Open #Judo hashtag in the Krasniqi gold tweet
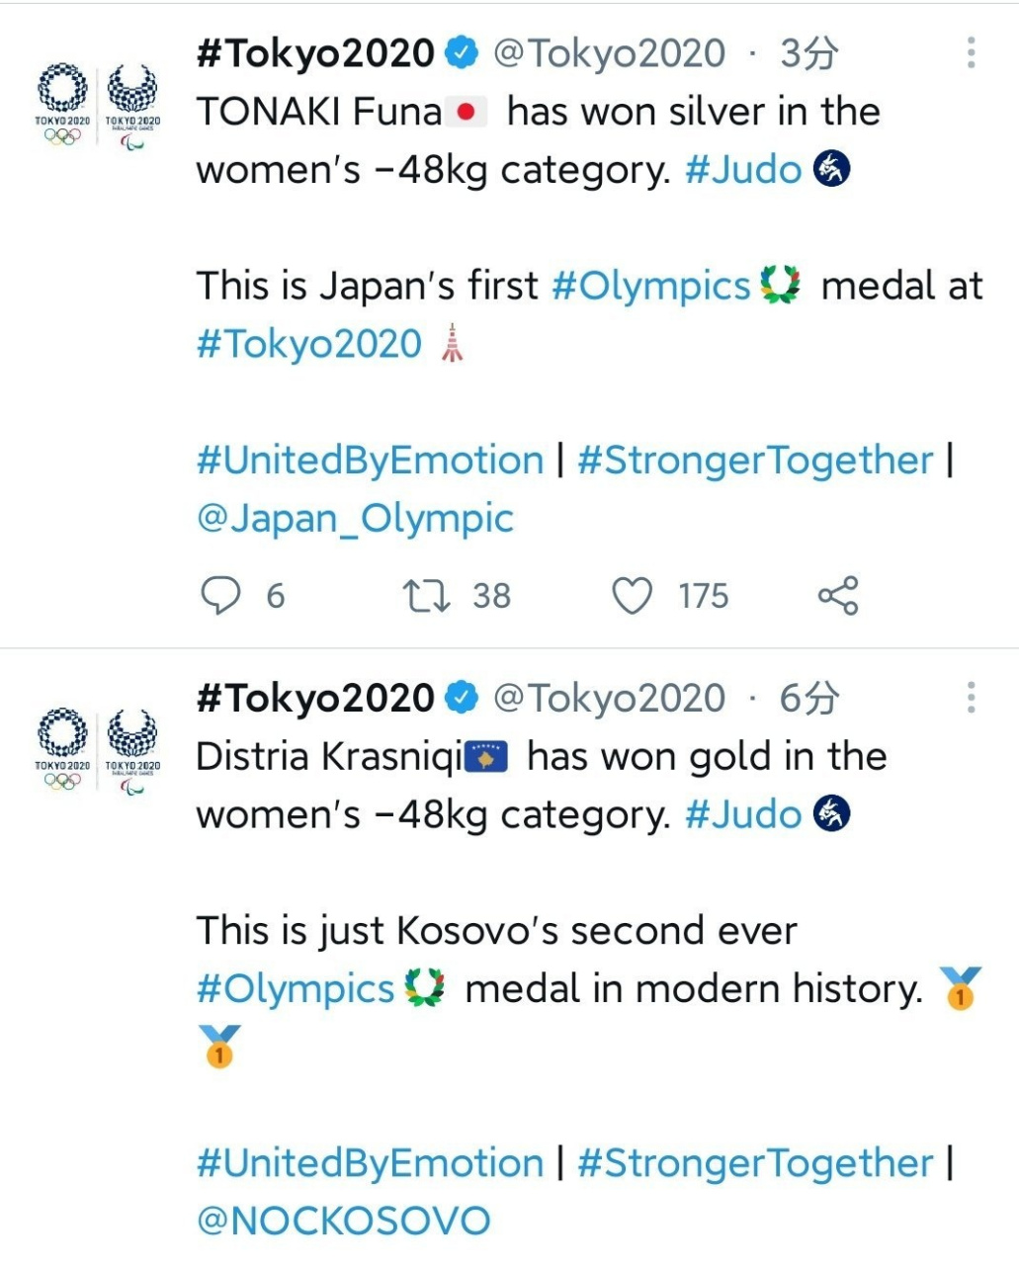The image size is (1019, 1265). point(743,814)
